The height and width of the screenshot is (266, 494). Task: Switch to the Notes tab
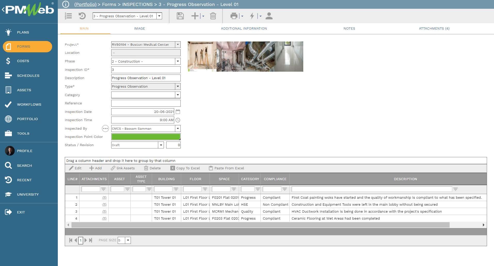(x=349, y=29)
